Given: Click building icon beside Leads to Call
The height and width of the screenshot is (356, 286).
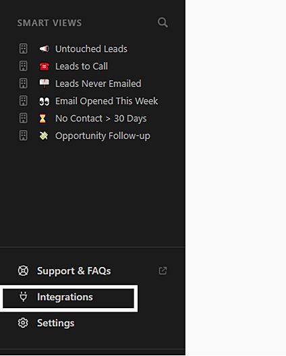Looking at the screenshot, I should (x=23, y=66).
